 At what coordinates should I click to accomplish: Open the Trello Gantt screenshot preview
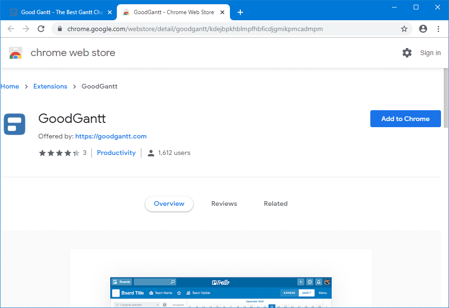click(x=221, y=292)
